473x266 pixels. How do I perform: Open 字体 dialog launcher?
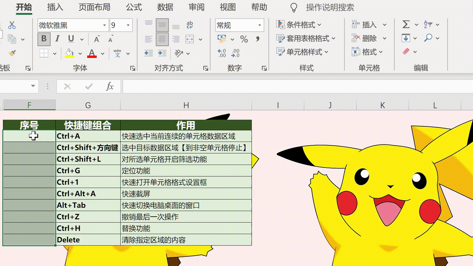coord(133,68)
